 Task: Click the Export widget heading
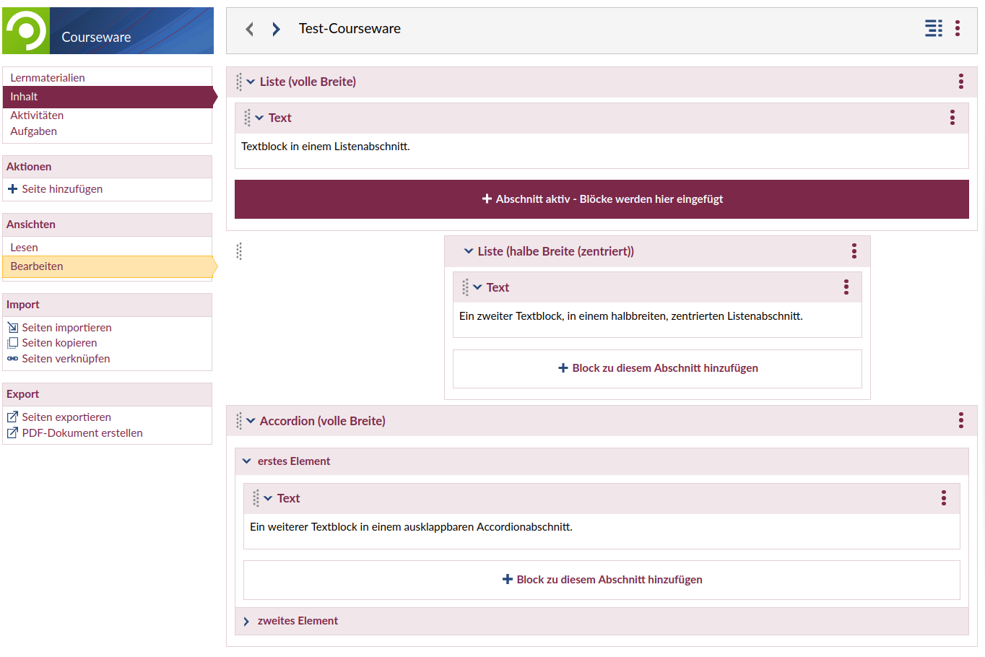tap(23, 394)
